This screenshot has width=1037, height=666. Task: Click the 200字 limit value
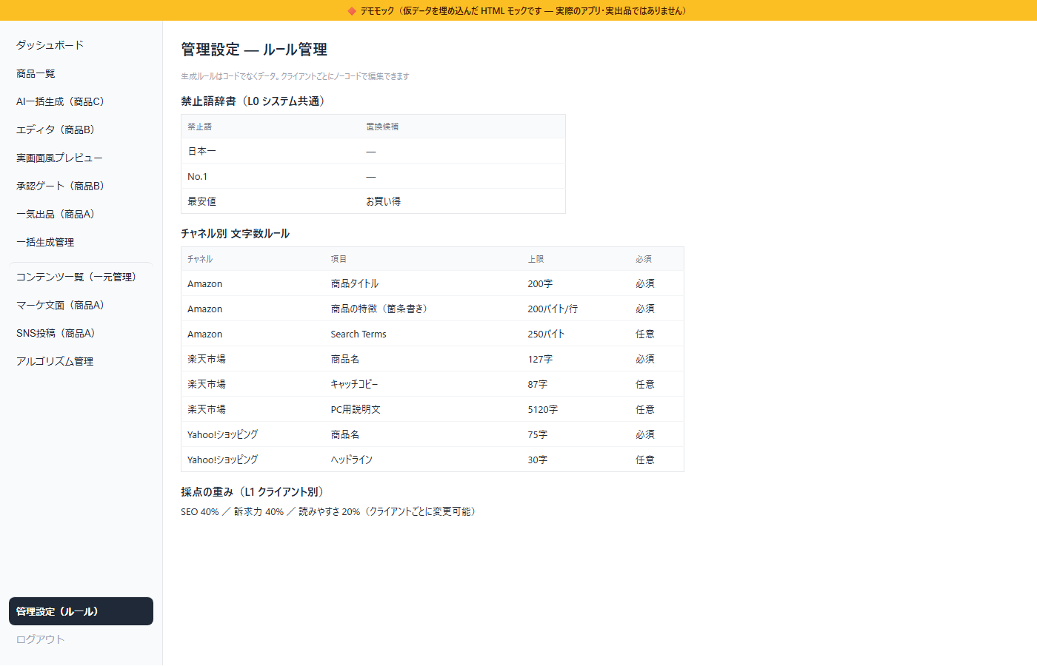point(540,283)
